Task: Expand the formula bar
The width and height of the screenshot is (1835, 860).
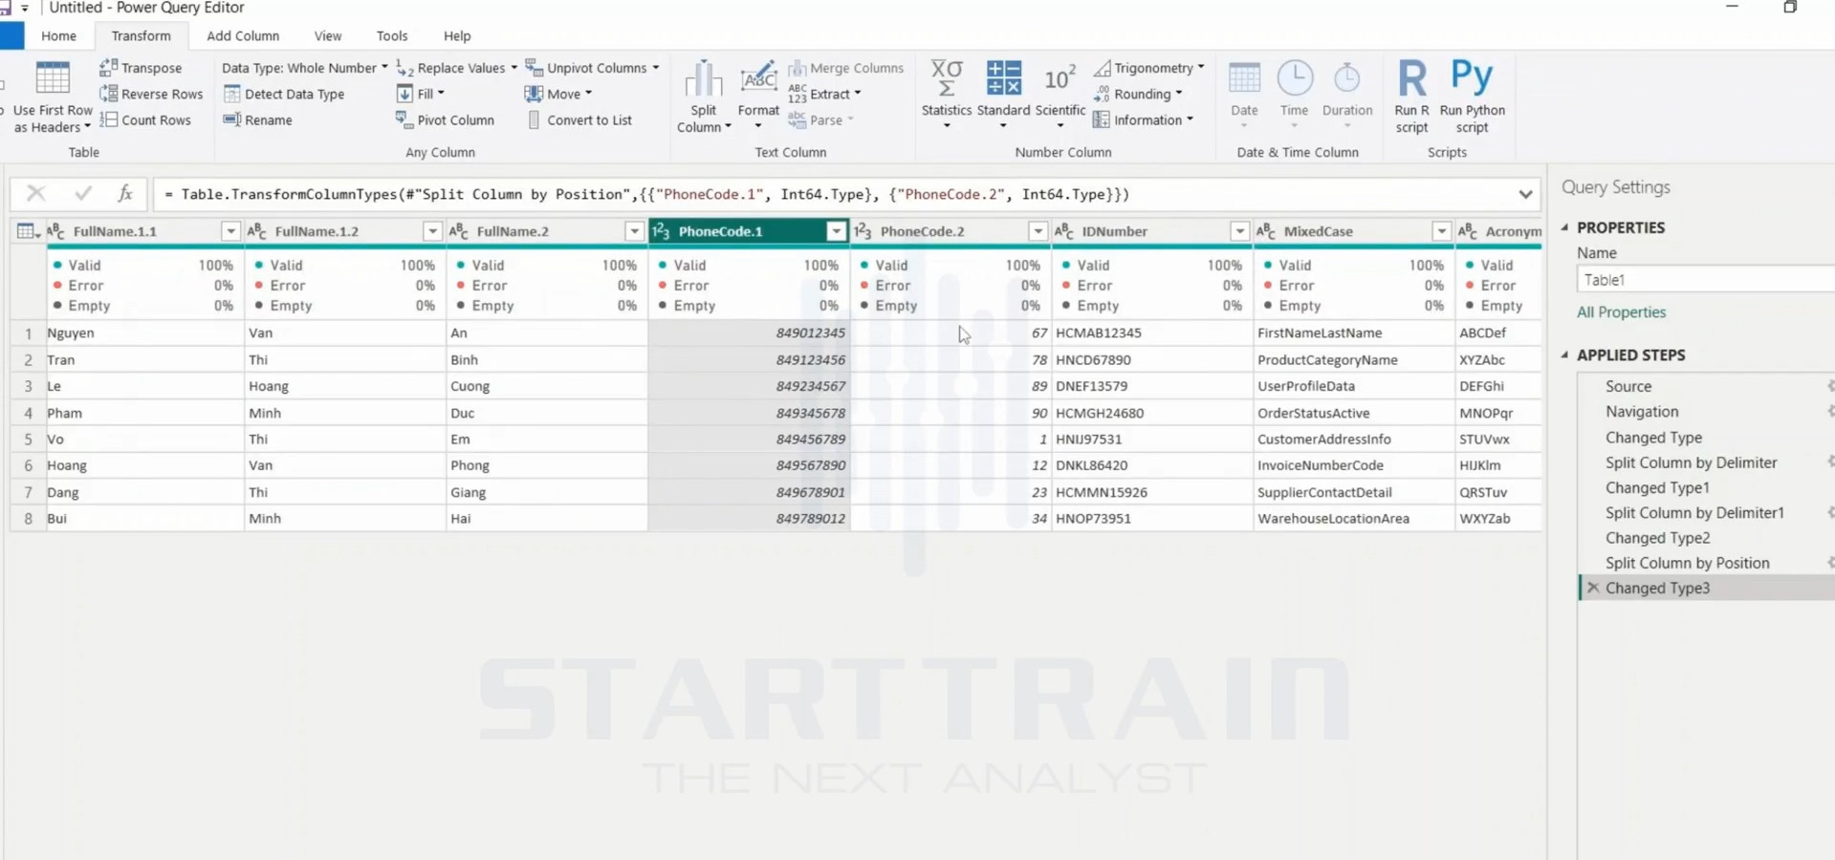Action: tap(1525, 194)
